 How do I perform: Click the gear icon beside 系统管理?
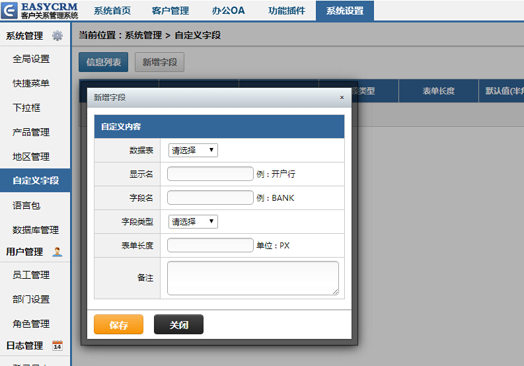pyautogui.click(x=57, y=36)
